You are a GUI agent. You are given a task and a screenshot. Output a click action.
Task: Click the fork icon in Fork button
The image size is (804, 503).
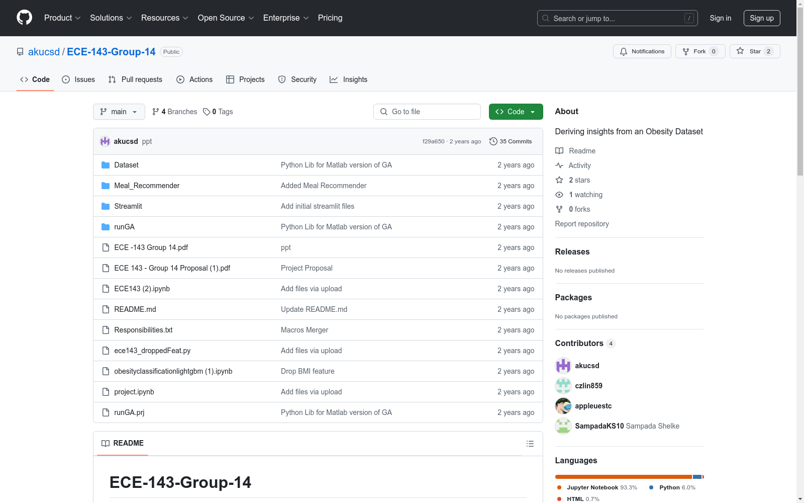pos(686,51)
